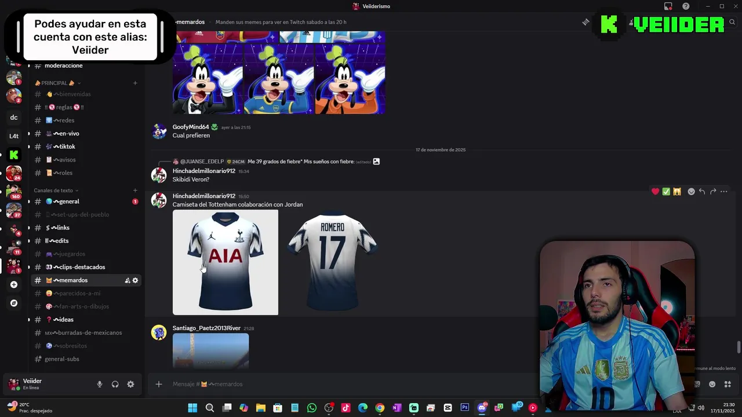Image resolution: width=742 pixels, height=417 pixels.
Task: Open the Discord inbox icon
Action: click(668, 6)
